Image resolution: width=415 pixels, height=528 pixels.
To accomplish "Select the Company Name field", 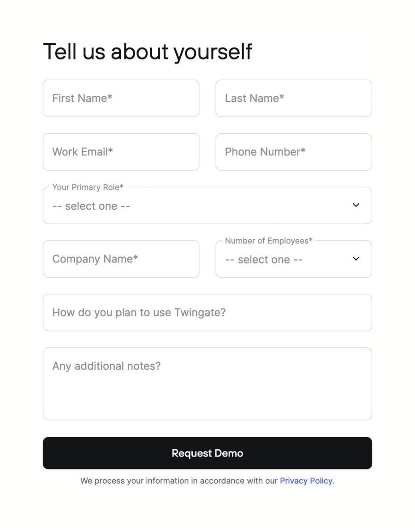I will coord(121,259).
